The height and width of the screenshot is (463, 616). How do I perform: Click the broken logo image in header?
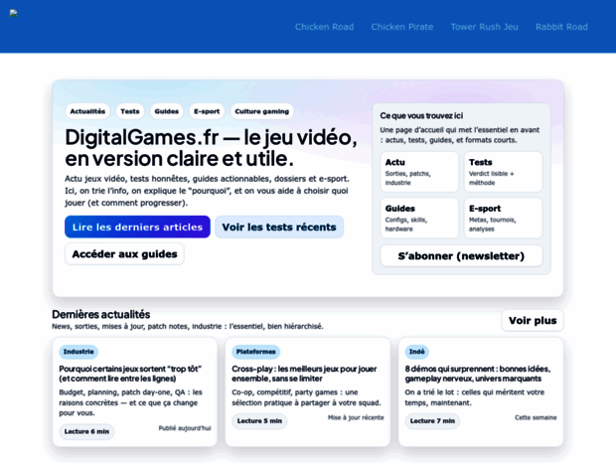14,13
